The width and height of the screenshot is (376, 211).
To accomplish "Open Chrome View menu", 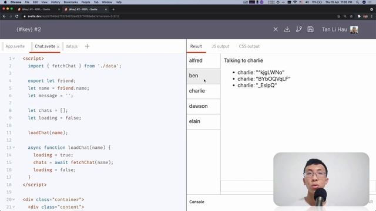I will coord(45,2).
